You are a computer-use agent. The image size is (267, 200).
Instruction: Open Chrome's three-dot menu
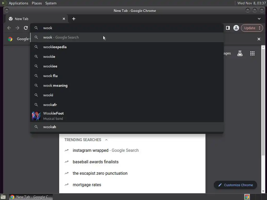tap(259, 28)
